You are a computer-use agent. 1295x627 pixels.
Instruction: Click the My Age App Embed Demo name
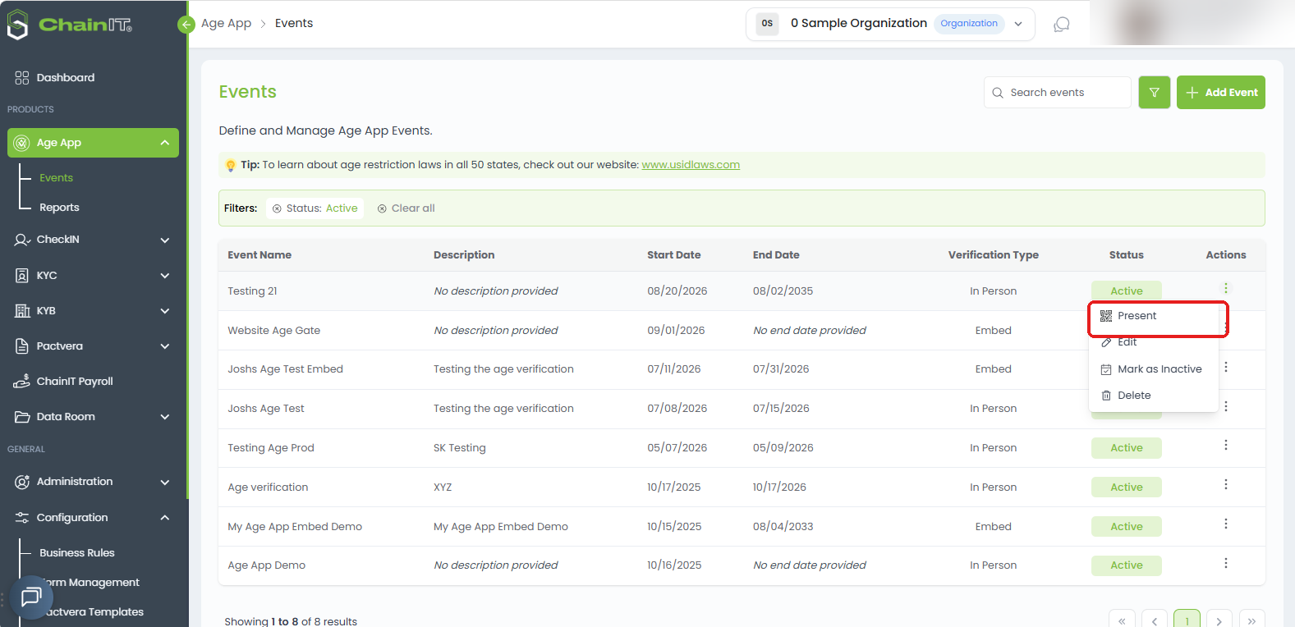[295, 527]
